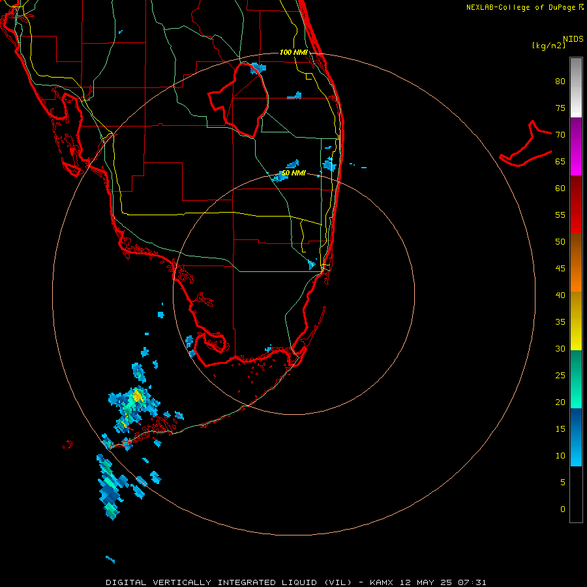The width and height of the screenshot is (587, 587).
Task: Select the 60 tick label on the scale
Action: click(560, 188)
